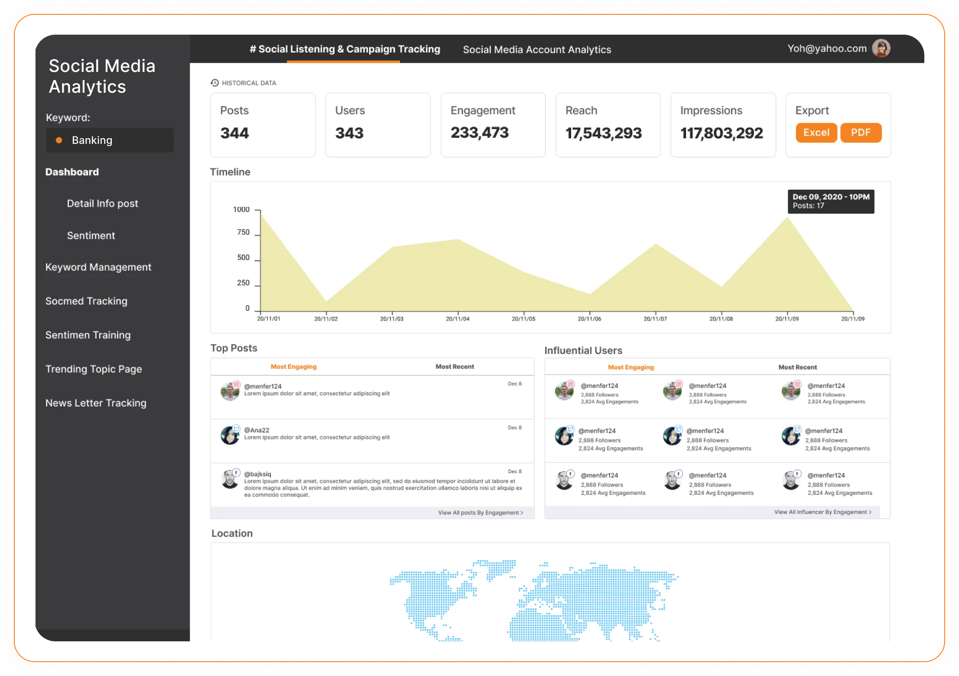Expand View All Influencer By Engagement
The height and width of the screenshot is (676, 959).
coord(822,512)
